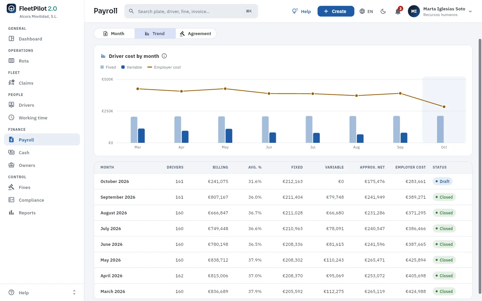This screenshot has height=301, width=482.
Task: Switch to the Agreement tab
Action: coord(196,33)
